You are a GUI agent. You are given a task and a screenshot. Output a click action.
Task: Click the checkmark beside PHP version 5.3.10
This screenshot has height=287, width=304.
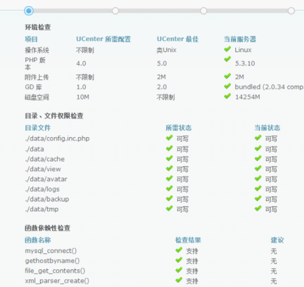tap(227, 59)
